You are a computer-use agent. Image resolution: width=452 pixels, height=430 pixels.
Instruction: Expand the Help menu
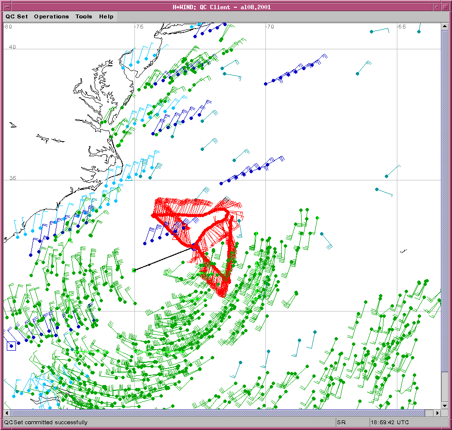106,16
